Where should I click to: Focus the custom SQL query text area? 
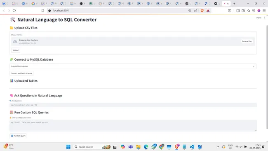coord(133,125)
